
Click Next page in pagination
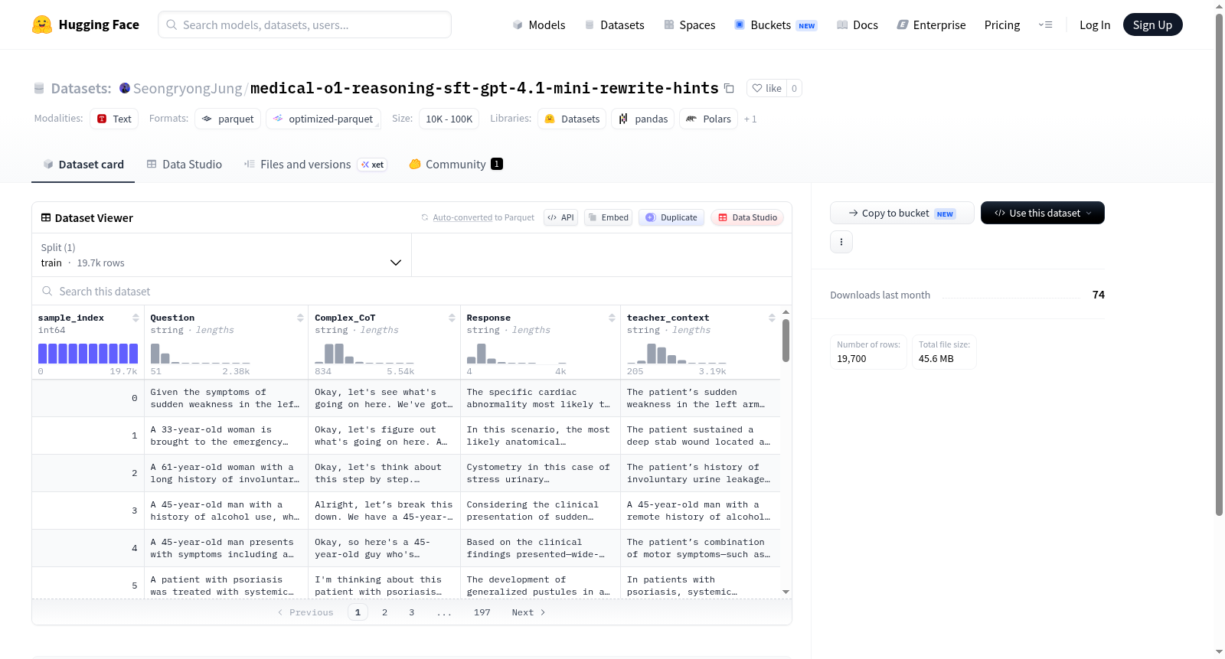coord(528,612)
